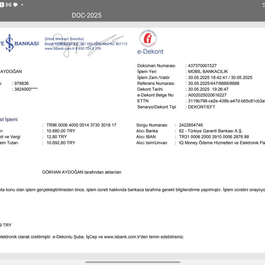
Task: Tap the red e-Dekont emblem logo
Action: [148, 39]
